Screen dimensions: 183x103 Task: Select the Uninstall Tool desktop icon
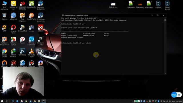[22, 28]
